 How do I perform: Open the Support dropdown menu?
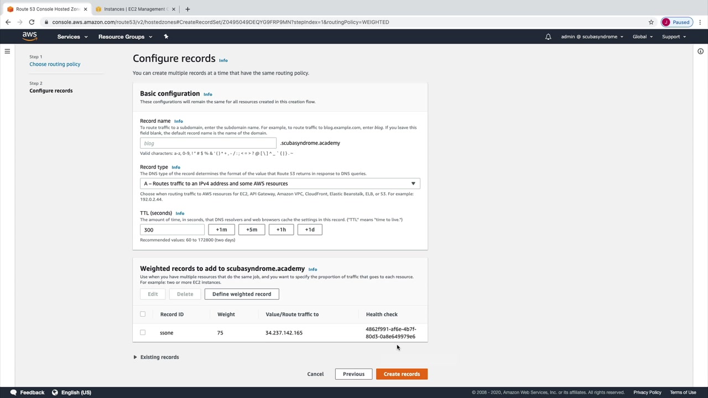674,36
